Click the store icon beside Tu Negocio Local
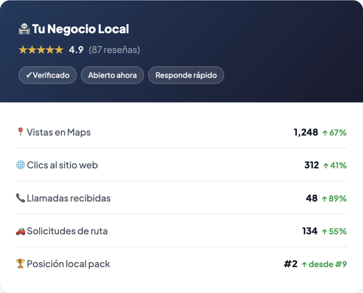 pyautogui.click(x=24, y=29)
